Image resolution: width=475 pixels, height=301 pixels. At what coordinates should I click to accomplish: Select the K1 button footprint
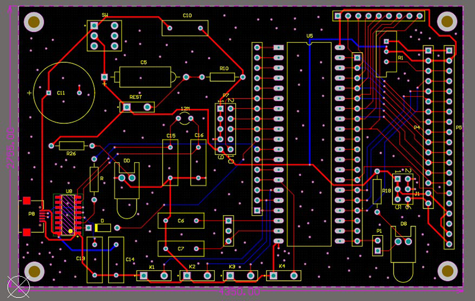pos(154,276)
